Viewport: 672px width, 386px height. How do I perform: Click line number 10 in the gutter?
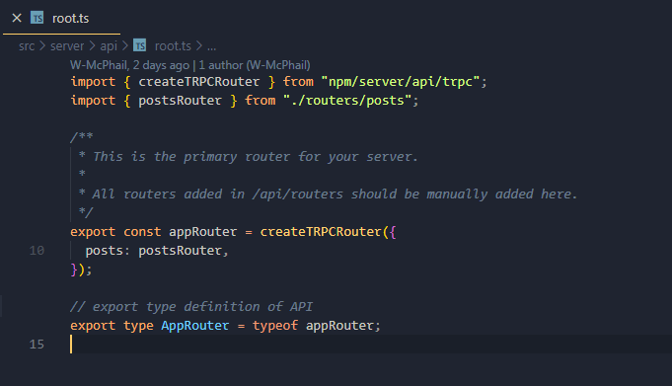pyautogui.click(x=37, y=251)
